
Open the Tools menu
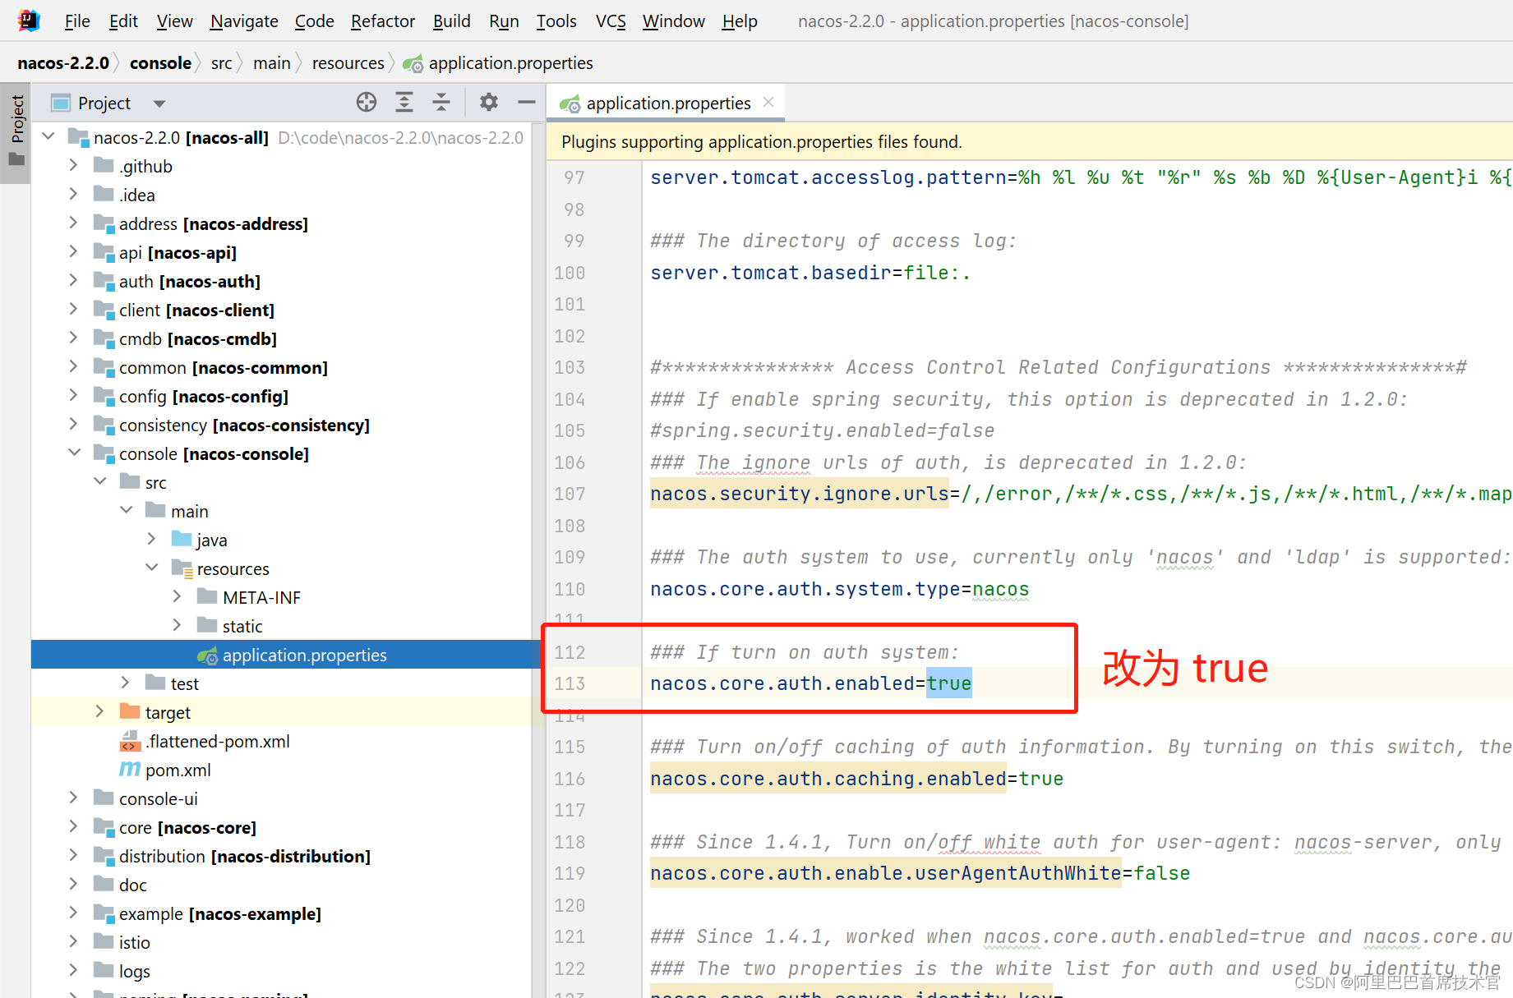556,21
